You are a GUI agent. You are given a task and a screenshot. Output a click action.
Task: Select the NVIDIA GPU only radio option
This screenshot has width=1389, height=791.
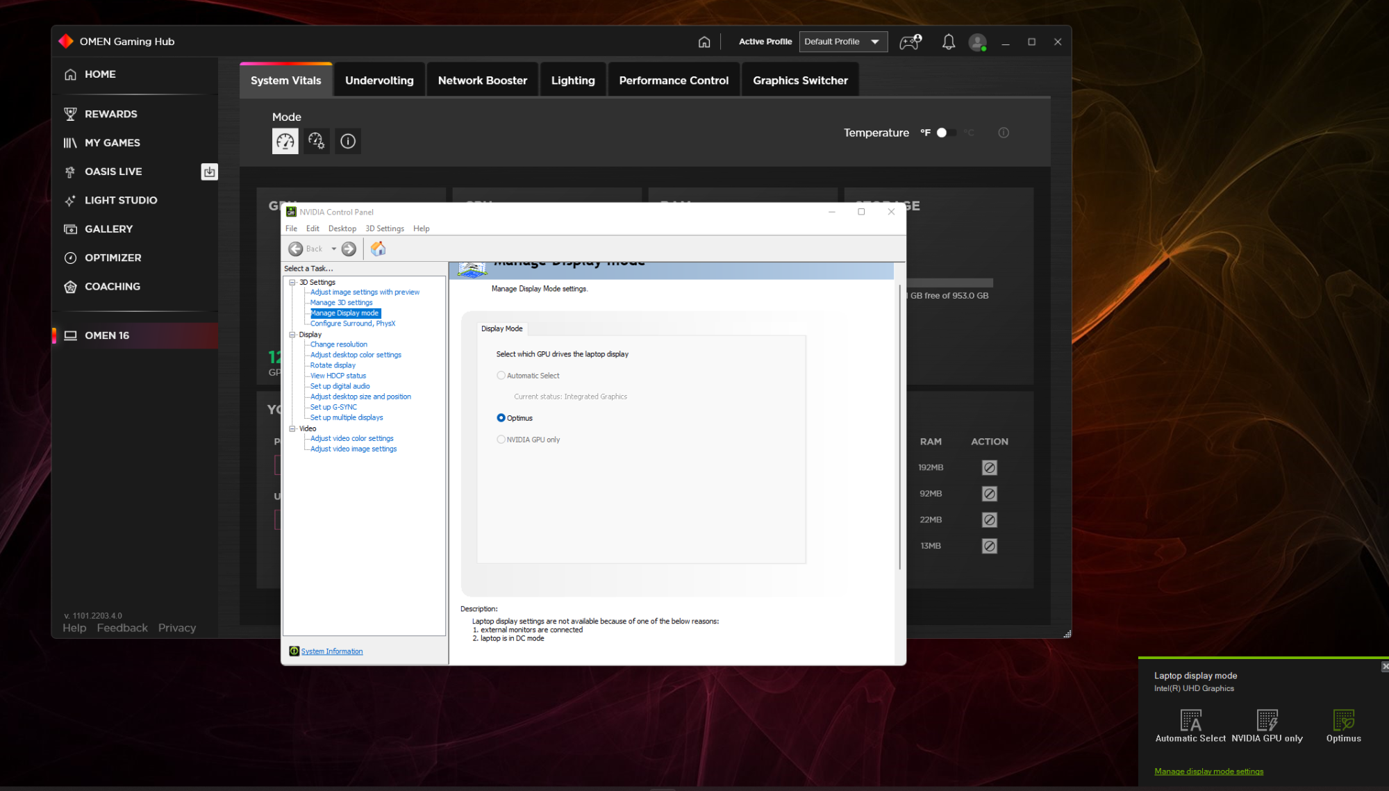point(501,440)
